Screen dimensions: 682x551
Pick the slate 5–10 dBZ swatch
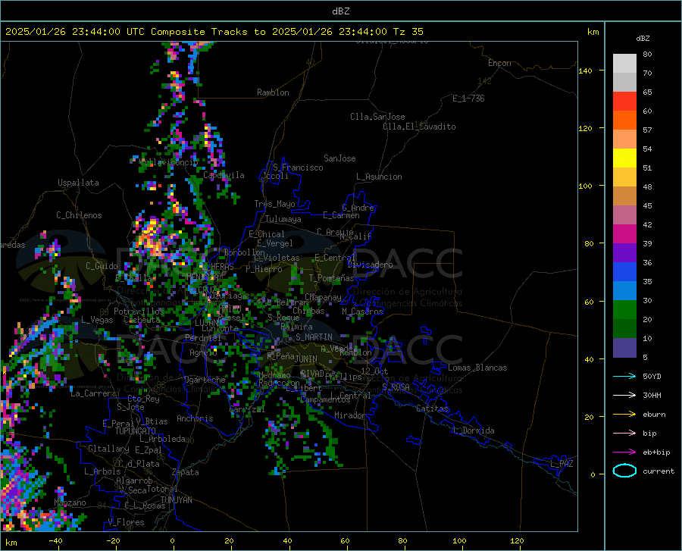(x=624, y=348)
